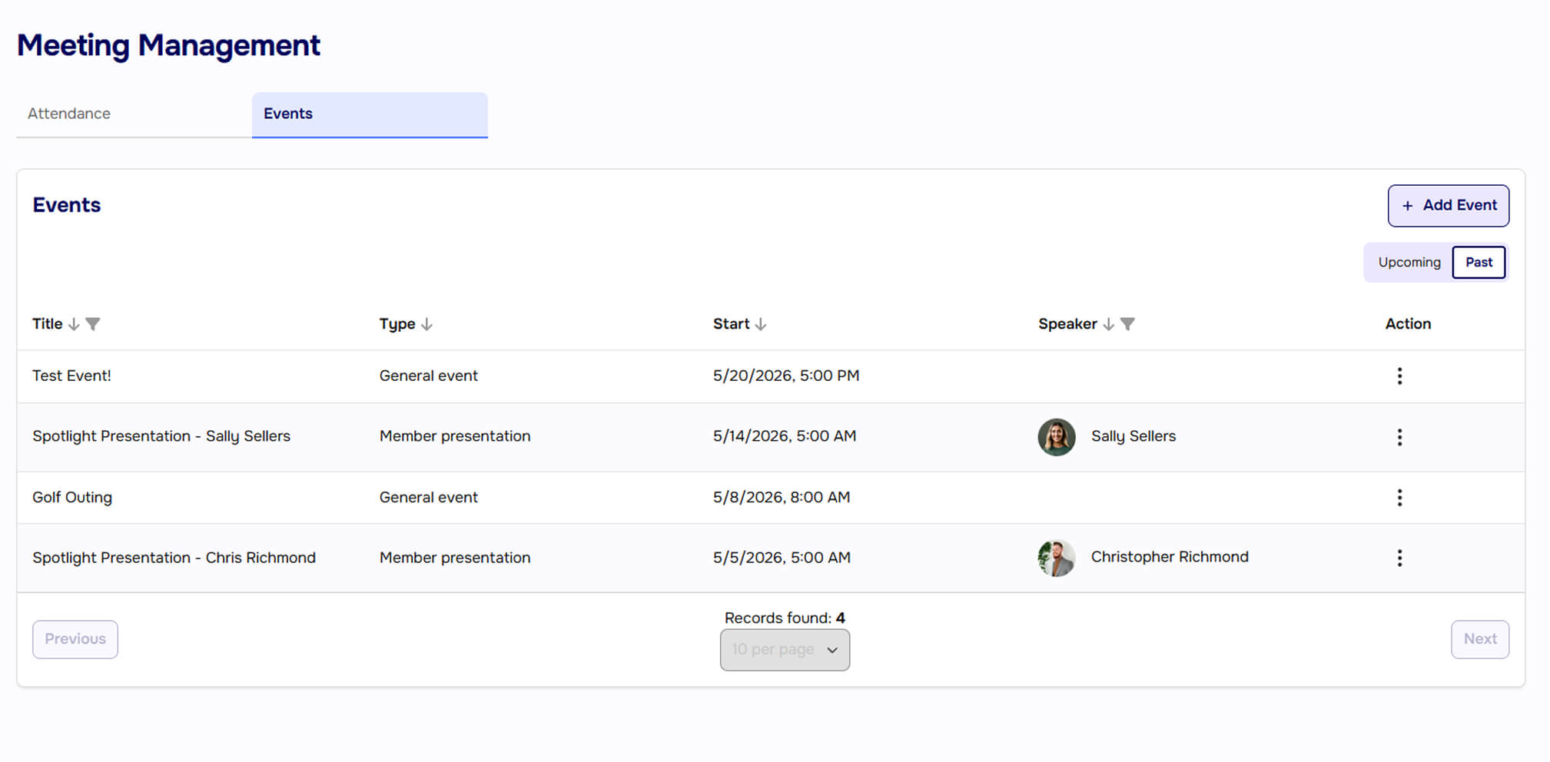Sort events by Start date arrow

click(x=760, y=324)
